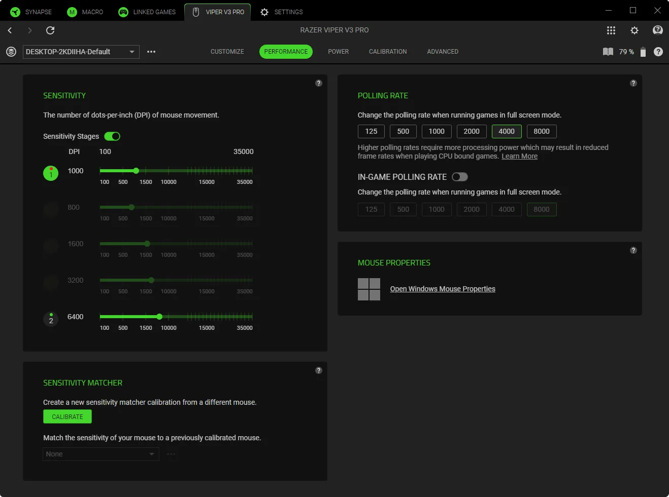Click the Calibrate button
The width and height of the screenshot is (669, 497).
pos(68,416)
